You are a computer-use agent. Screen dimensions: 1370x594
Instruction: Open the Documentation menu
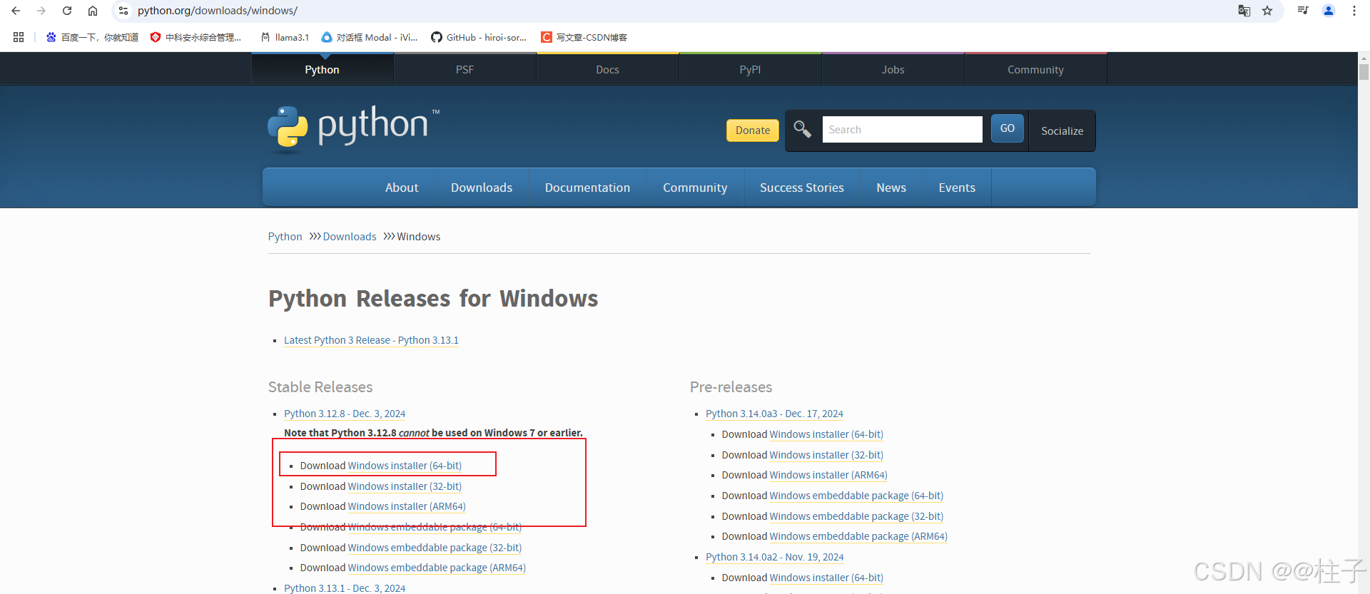(x=587, y=188)
